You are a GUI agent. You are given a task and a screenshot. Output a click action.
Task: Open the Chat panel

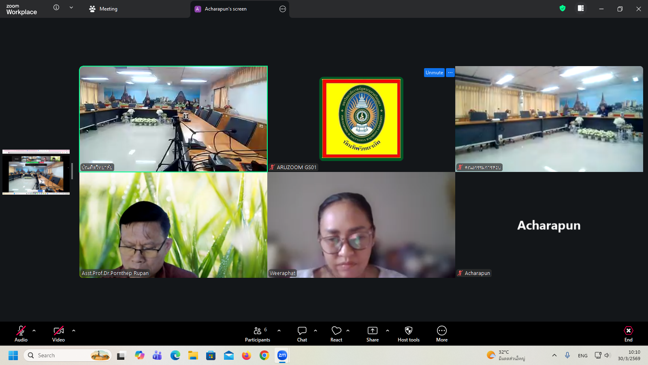pos(302,334)
